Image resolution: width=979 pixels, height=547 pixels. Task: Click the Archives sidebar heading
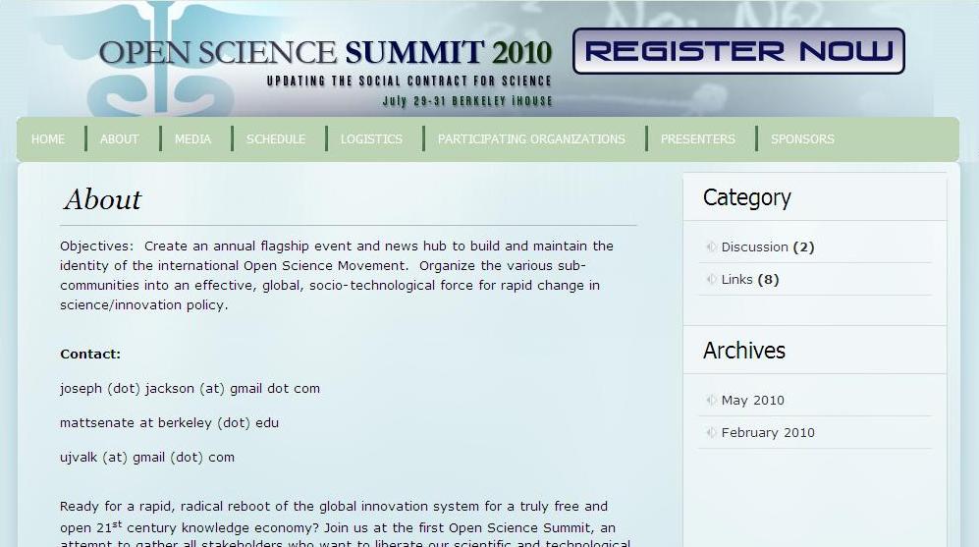tap(743, 351)
